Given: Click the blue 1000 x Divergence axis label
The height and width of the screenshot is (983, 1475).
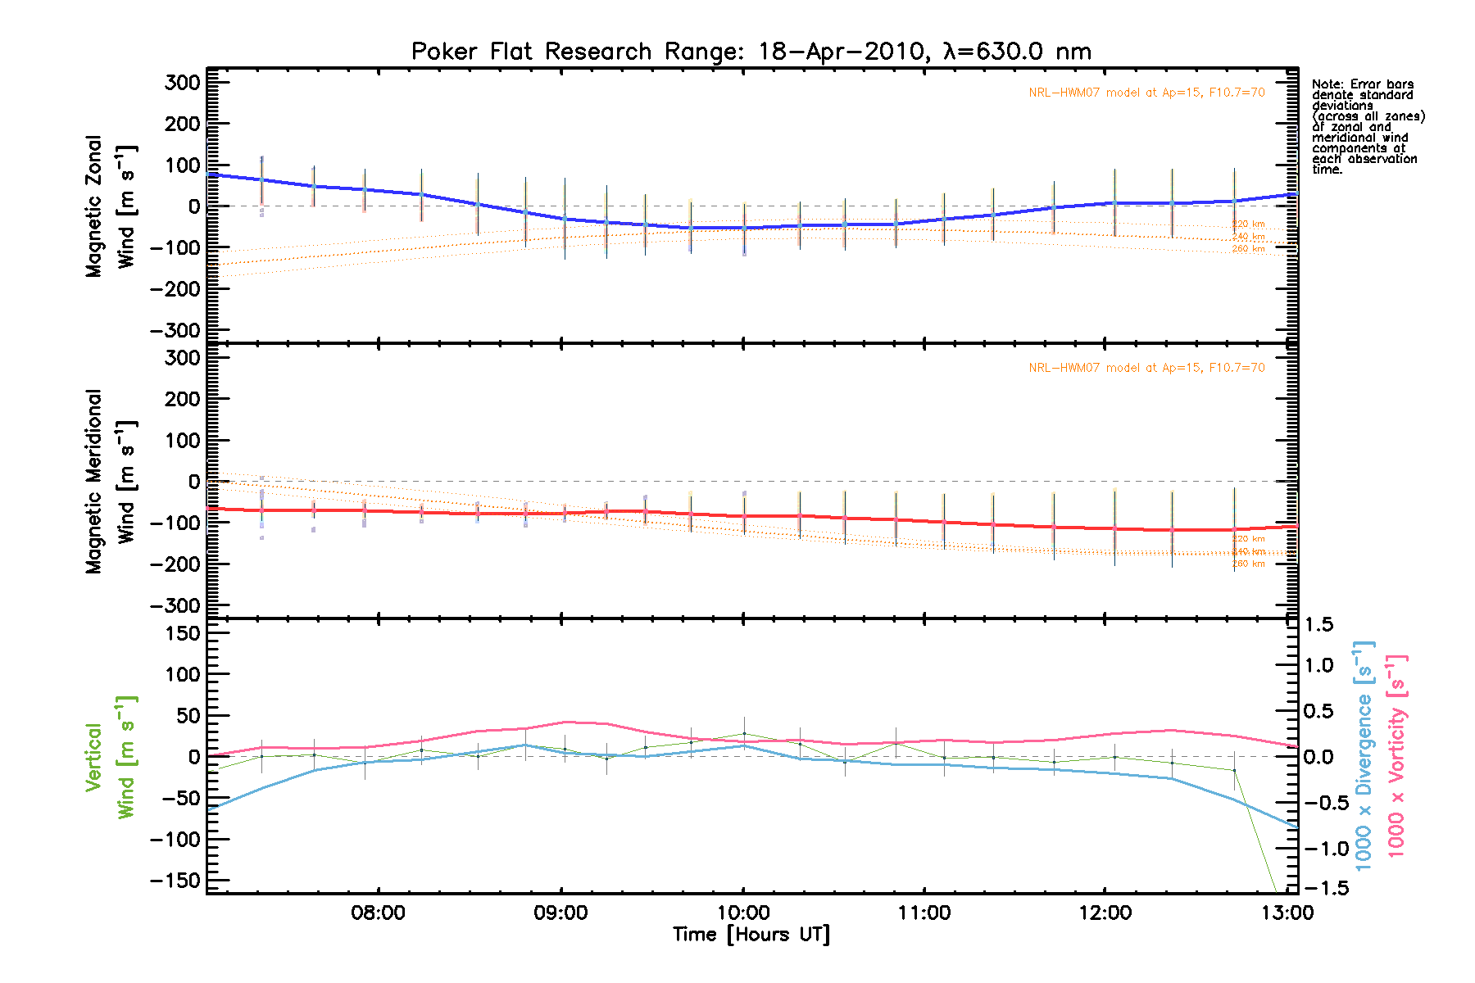Looking at the screenshot, I should (x=1364, y=755).
